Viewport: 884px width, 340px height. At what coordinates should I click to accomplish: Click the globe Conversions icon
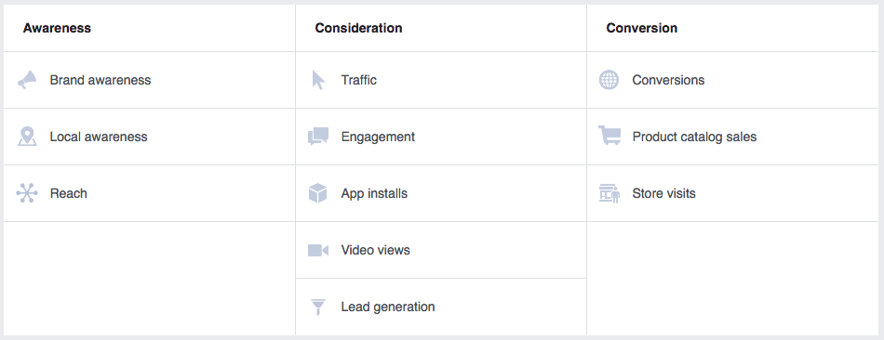[609, 80]
